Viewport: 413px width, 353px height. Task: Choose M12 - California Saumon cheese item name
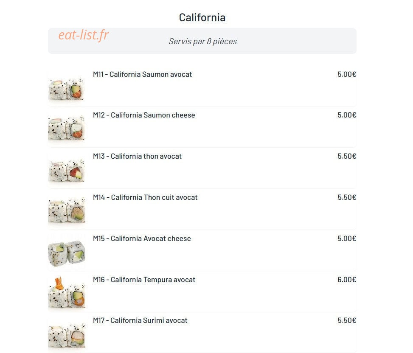144,115
